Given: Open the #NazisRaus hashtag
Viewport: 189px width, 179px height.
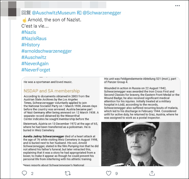Looking at the screenshot, I should 34,39.
